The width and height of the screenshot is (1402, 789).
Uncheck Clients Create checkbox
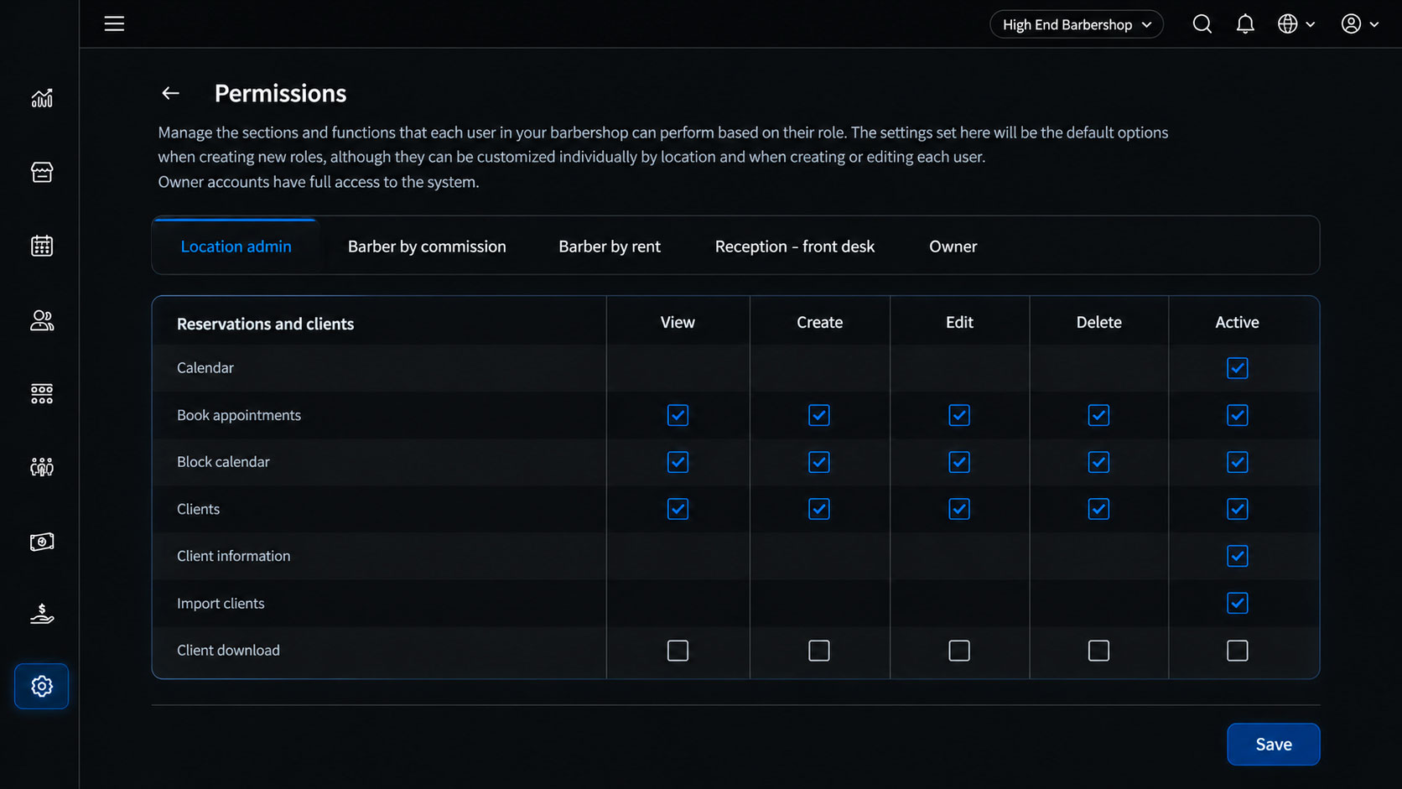point(819,509)
